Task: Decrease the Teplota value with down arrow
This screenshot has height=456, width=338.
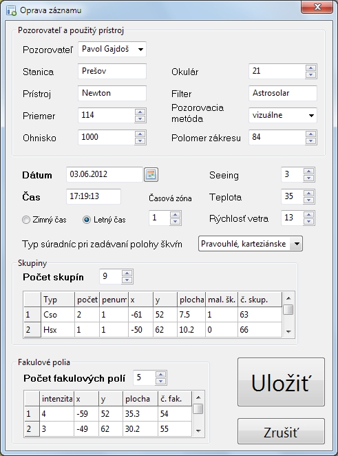Action: (x=308, y=200)
